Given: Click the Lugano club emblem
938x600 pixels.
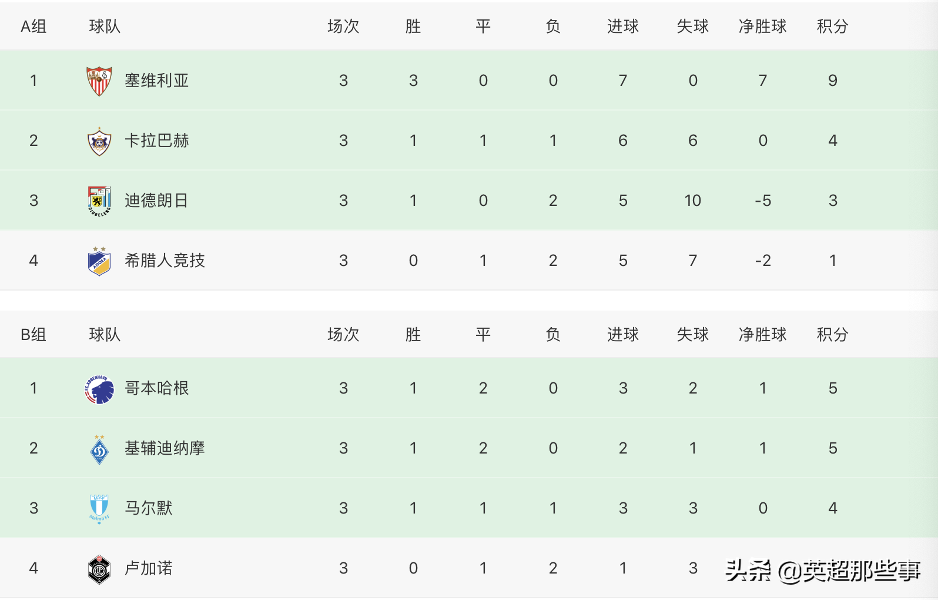Looking at the screenshot, I should [99, 569].
